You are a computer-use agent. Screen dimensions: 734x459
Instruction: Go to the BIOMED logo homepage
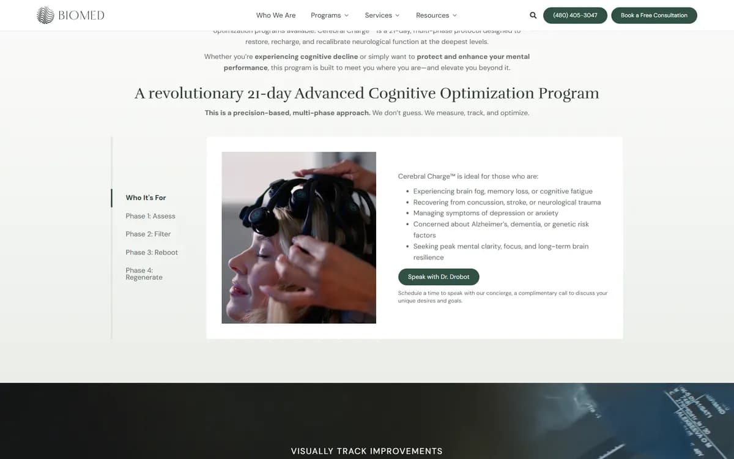tap(71, 15)
